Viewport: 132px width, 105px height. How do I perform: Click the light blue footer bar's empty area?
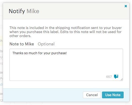[x=42, y=95]
